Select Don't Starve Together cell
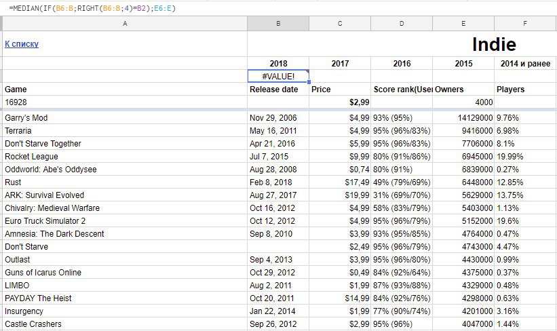 [x=125, y=144]
